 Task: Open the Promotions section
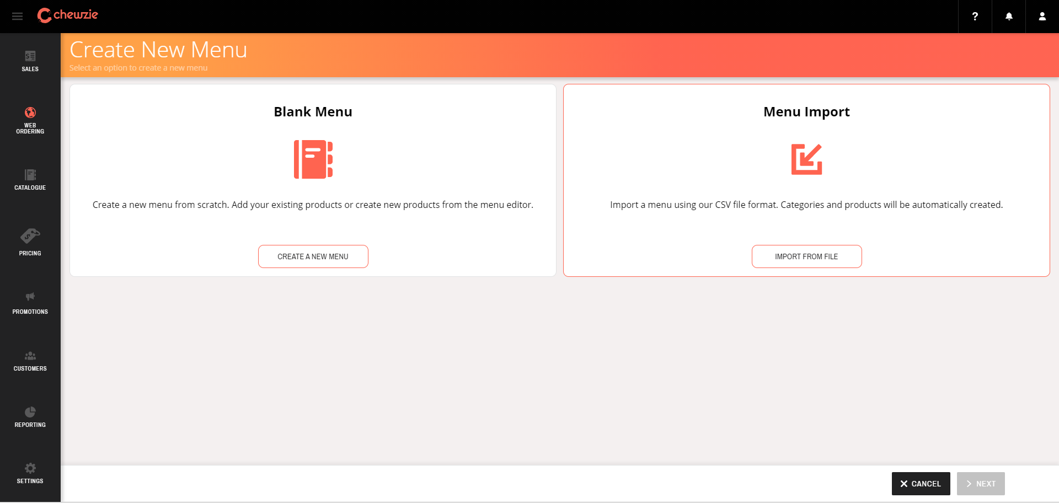30,301
